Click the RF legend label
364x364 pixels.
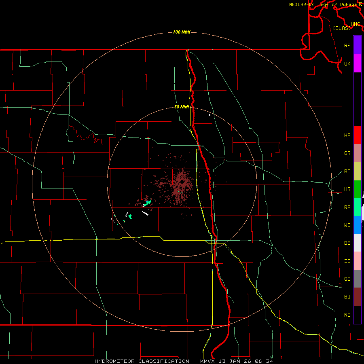pos(347,45)
